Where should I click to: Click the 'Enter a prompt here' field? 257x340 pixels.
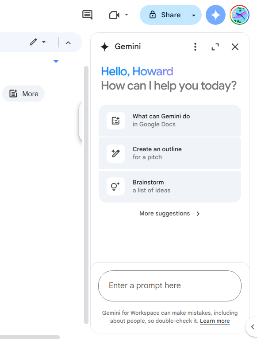click(170, 286)
